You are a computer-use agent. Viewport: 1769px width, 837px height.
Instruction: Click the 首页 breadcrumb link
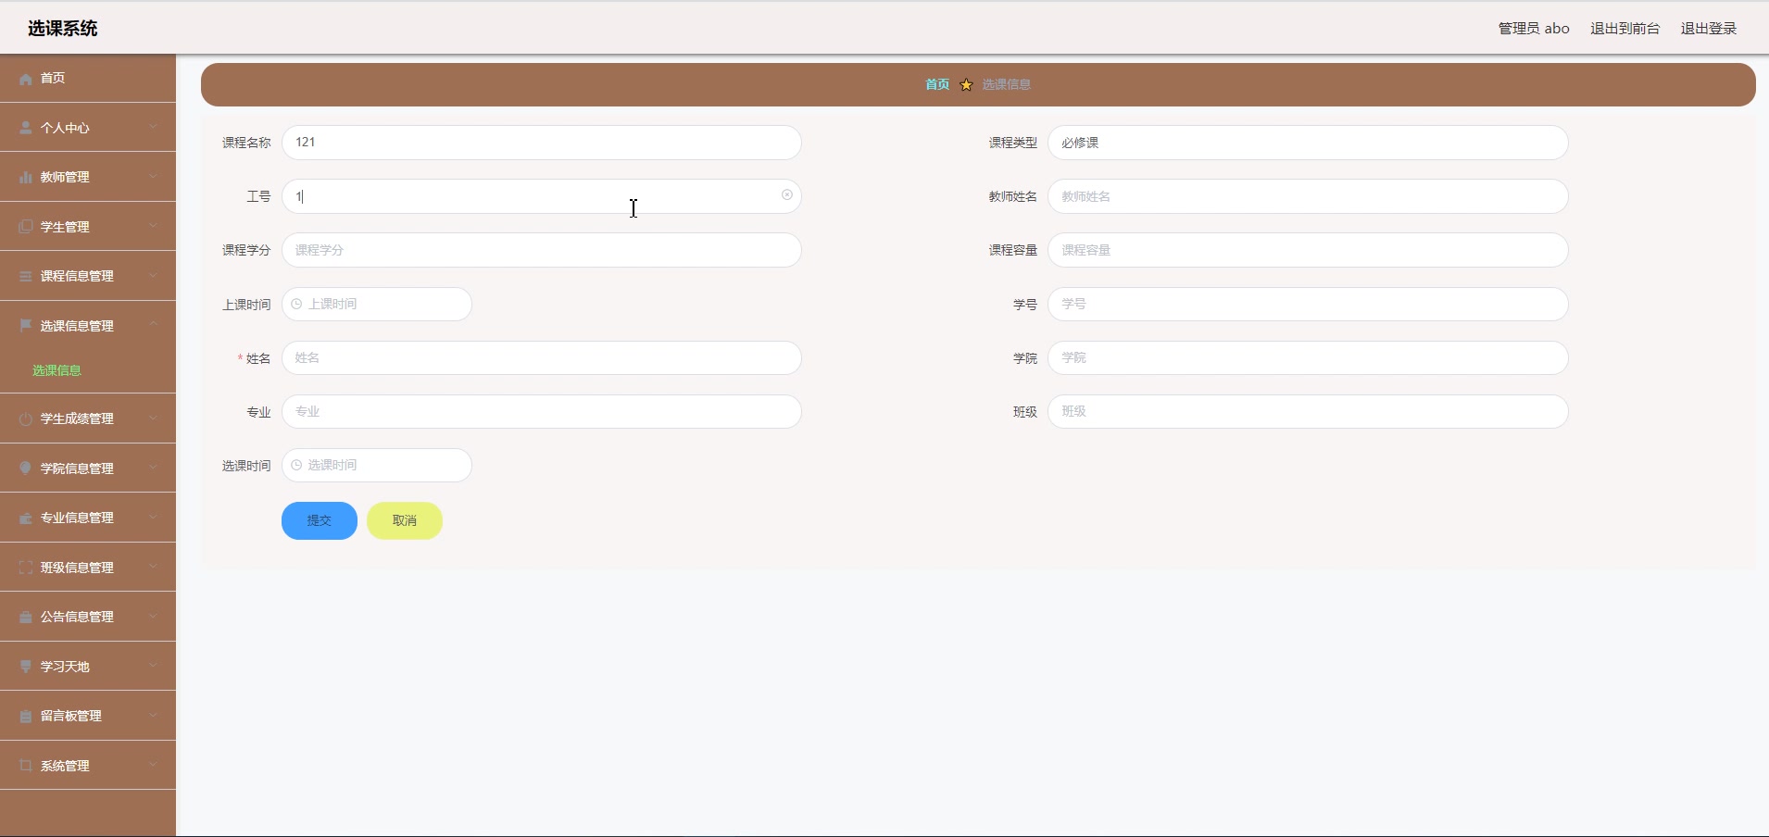pyautogui.click(x=935, y=84)
